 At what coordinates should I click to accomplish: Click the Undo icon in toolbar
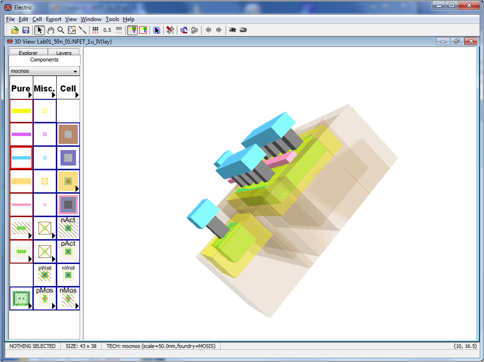coord(184,30)
